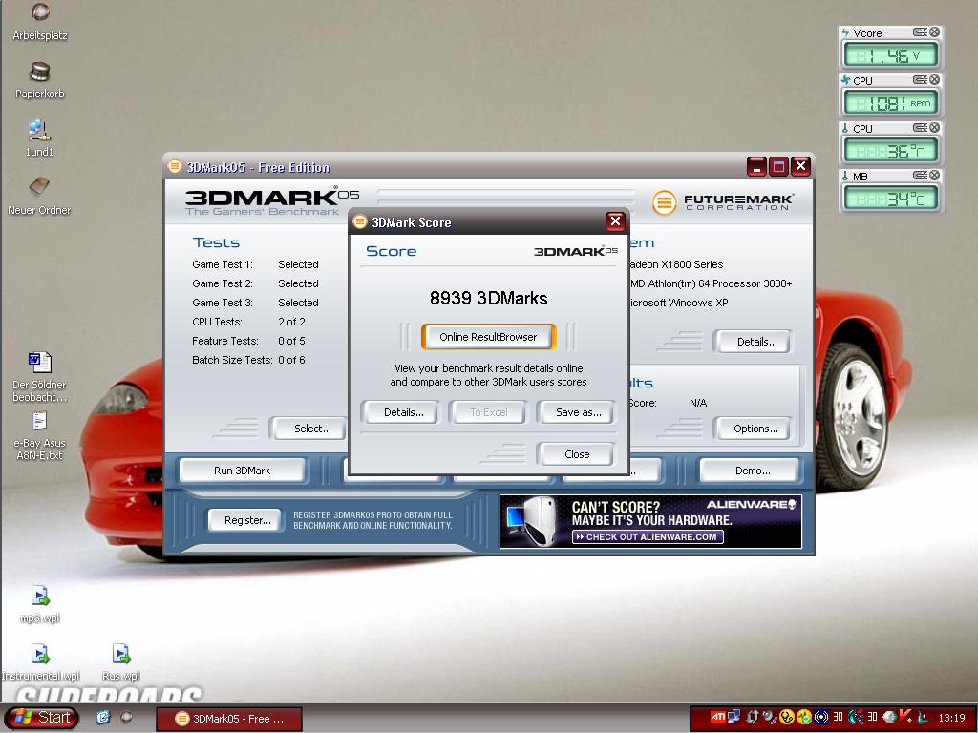Click the Feature Tests: label
The width and height of the screenshot is (978, 733).
(x=225, y=341)
